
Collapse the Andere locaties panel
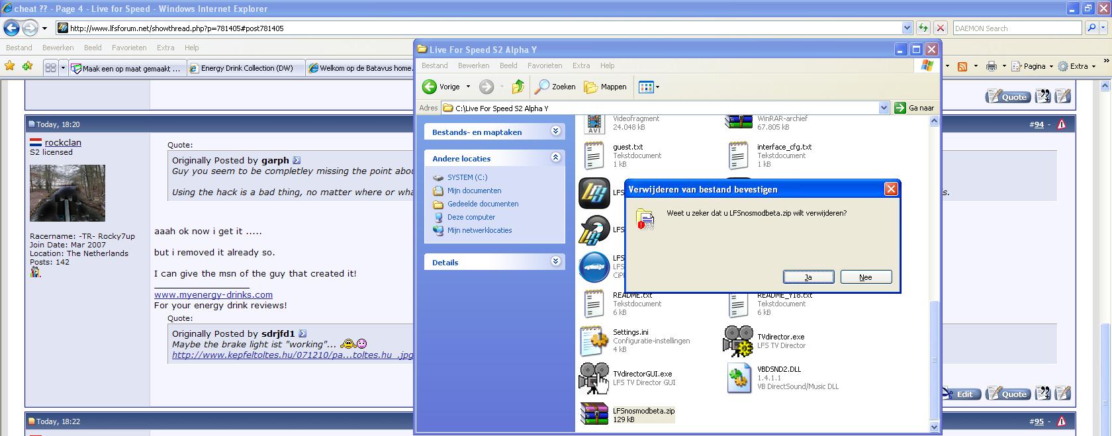(555, 157)
